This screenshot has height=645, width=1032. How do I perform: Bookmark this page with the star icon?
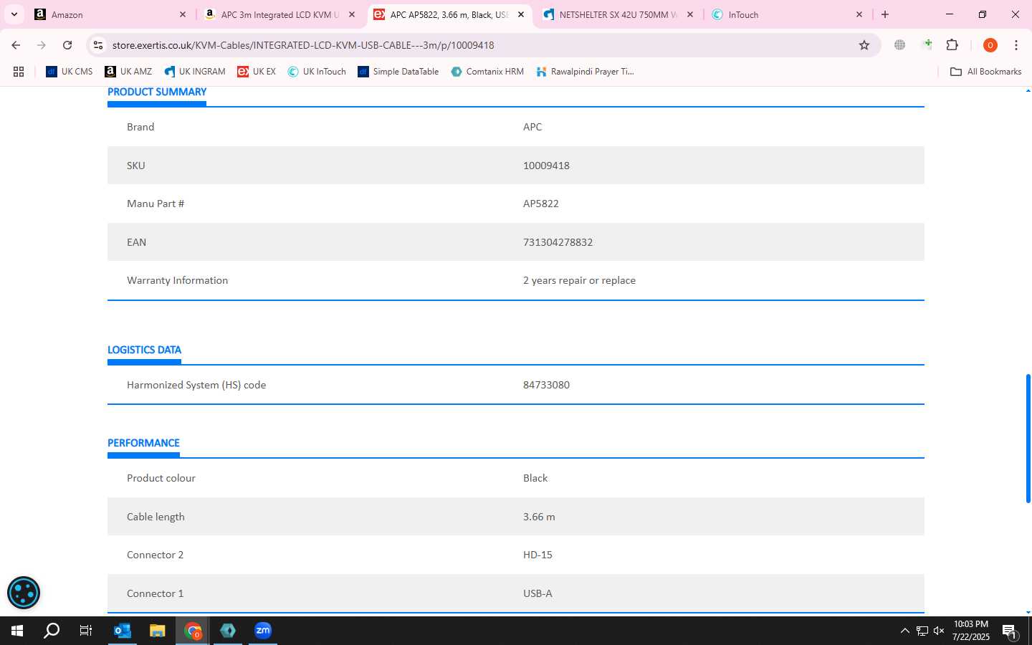(x=864, y=45)
